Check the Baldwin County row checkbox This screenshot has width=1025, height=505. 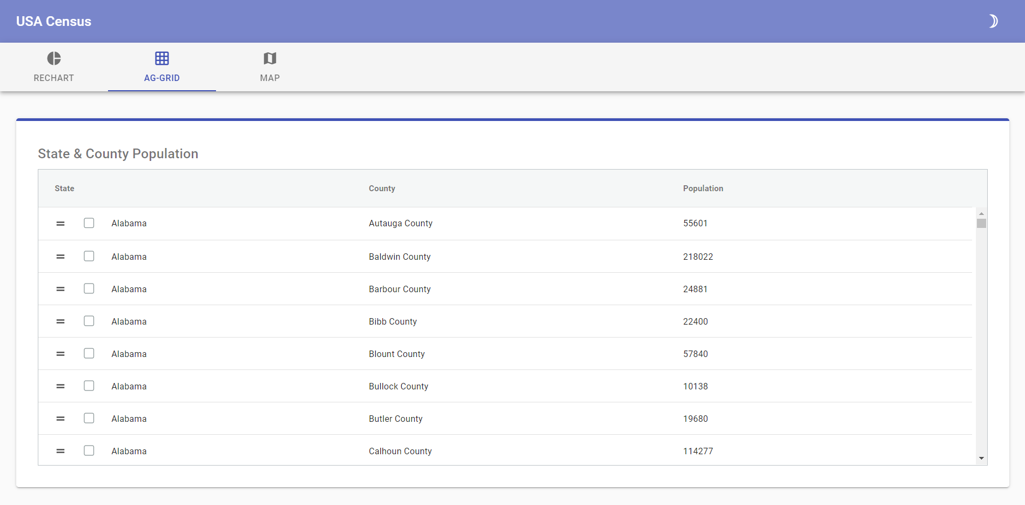click(x=89, y=256)
